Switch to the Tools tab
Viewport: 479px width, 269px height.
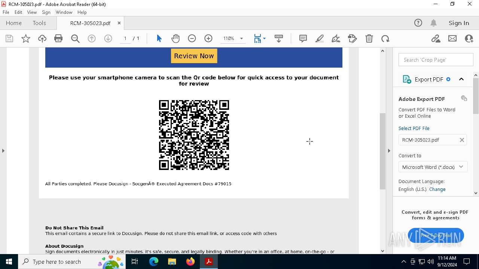[39, 23]
